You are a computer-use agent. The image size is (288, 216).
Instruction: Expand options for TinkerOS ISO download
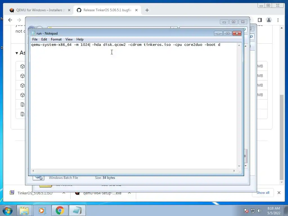(64, 193)
